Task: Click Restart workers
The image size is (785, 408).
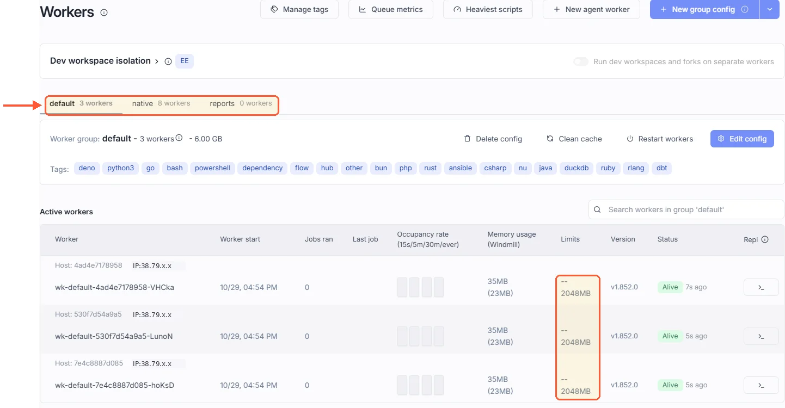Action: [660, 139]
